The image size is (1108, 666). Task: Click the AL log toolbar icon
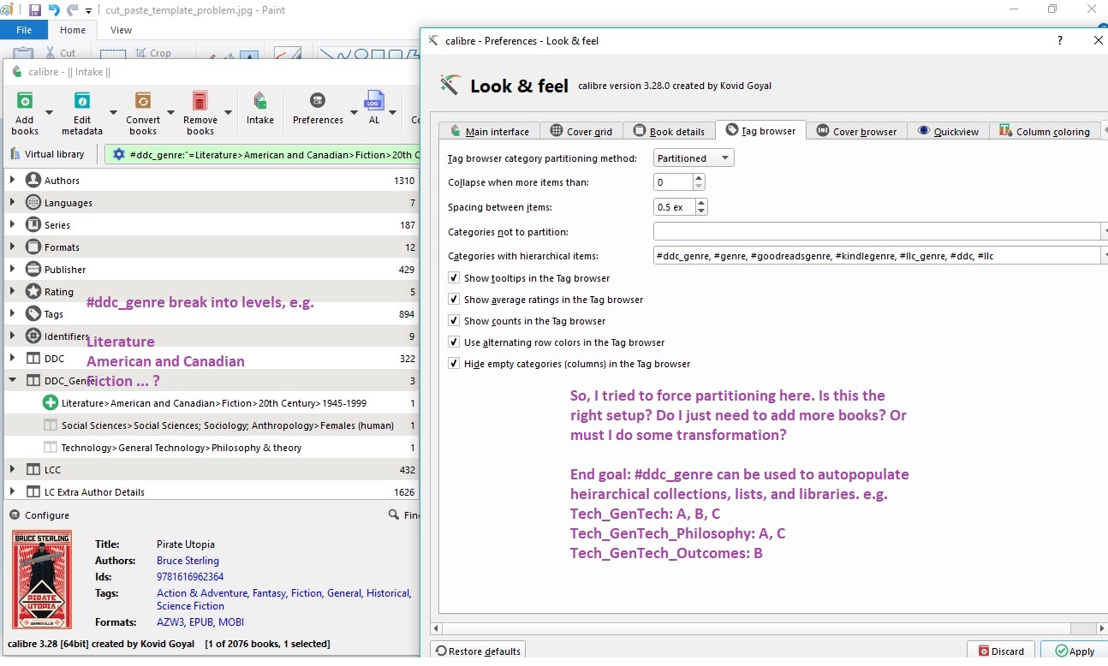tap(374, 101)
